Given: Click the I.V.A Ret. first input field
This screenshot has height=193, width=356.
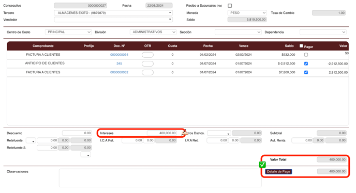Looking at the screenshot, I should pos(217,140).
